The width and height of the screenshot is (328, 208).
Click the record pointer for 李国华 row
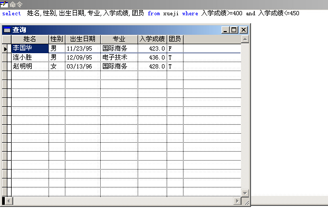tap(5, 48)
